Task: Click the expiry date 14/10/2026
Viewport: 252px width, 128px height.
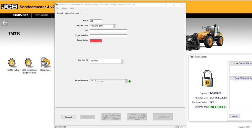Action: pyautogui.click(x=215, y=93)
